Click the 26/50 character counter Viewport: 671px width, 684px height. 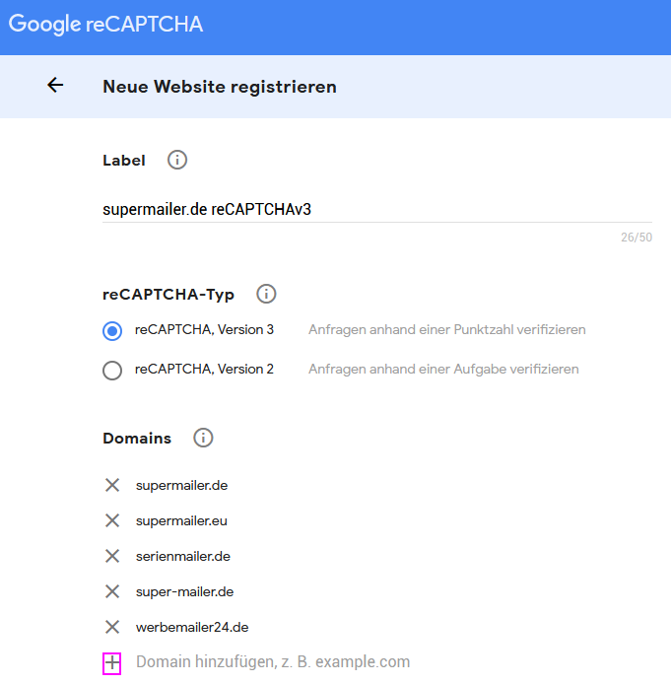click(x=637, y=238)
